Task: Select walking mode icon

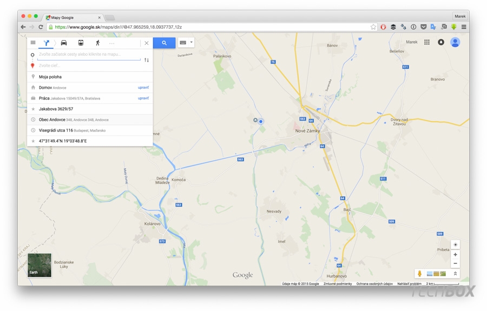Action: [x=97, y=43]
